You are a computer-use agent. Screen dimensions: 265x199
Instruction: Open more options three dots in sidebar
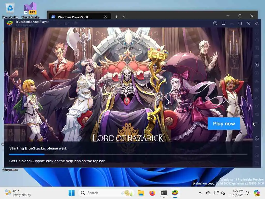coord(257,123)
